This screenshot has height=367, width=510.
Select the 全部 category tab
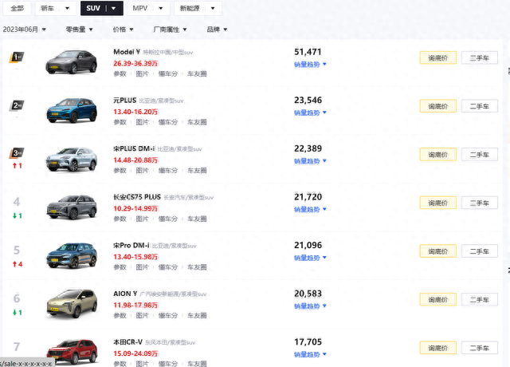[x=17, y=8]
